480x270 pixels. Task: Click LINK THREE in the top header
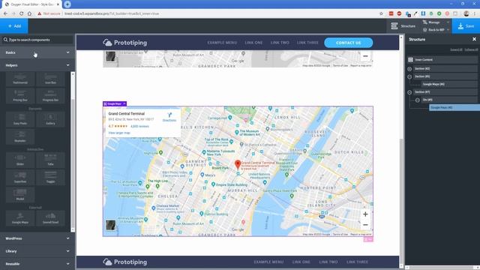pos(307,43)
